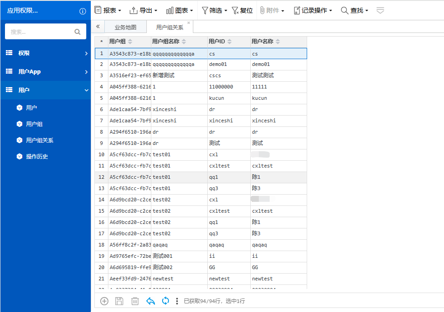This screenshot has width=444, height=312.
Task: Click the Aeef33fd9-2476 user group cell
Action: tap(130, 279)
